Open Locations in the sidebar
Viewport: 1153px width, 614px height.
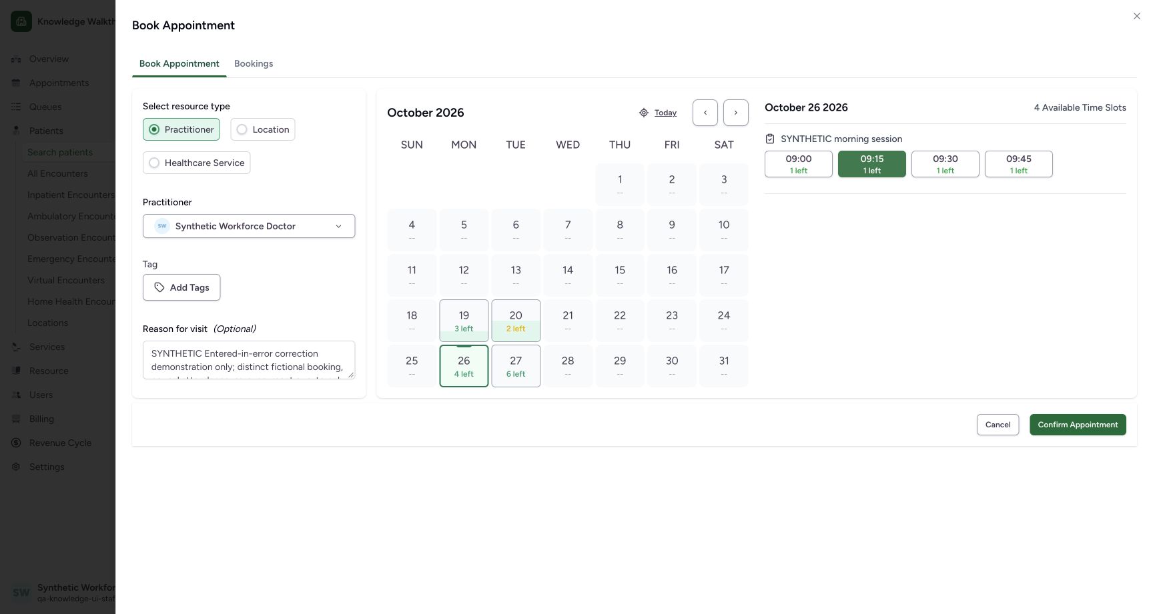pos(47,323)
